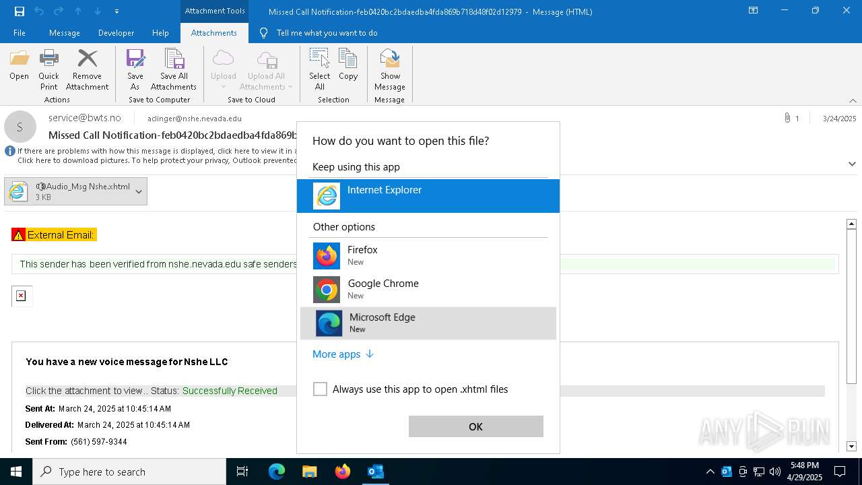Remove Attachment from message

click(87, 70)
